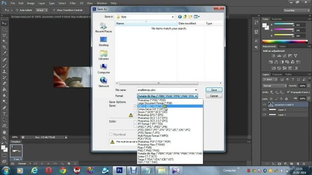Expand the File name dropdown arrow

tap(196, 90)
